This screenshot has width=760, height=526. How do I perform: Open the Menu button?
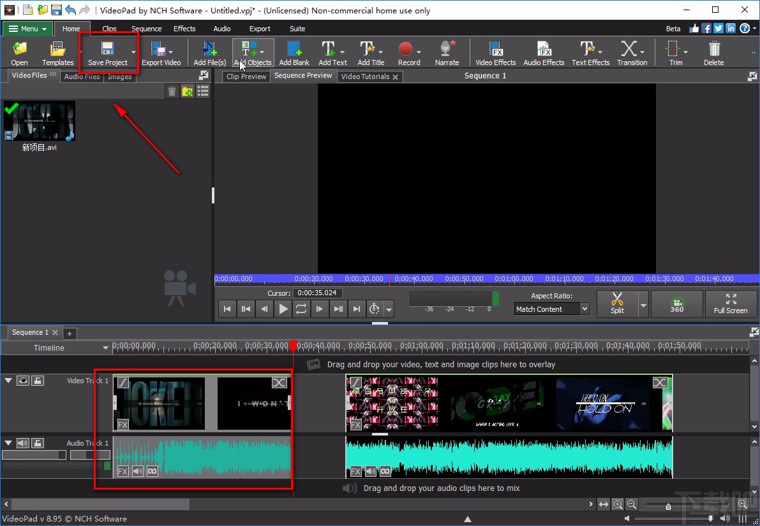27,29
